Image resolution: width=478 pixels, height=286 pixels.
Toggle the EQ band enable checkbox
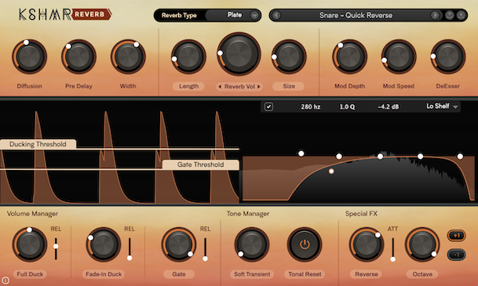point(268,106)
